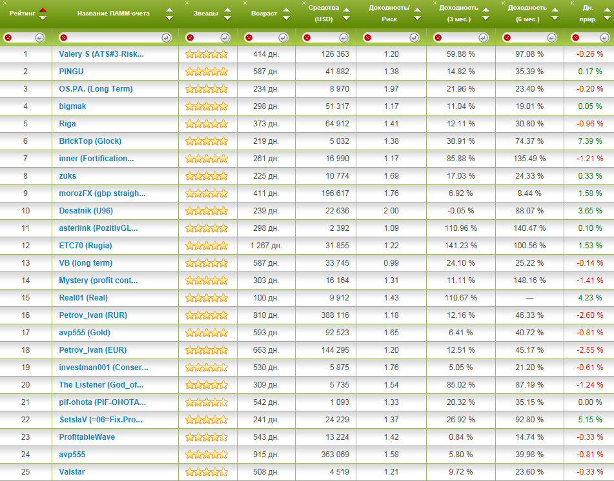Clear the Рейтинг filter with red X

(8, 37)
